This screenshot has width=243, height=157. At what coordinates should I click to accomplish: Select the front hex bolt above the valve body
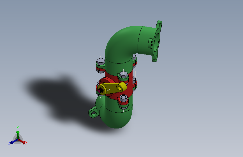(x=124, y=75)
